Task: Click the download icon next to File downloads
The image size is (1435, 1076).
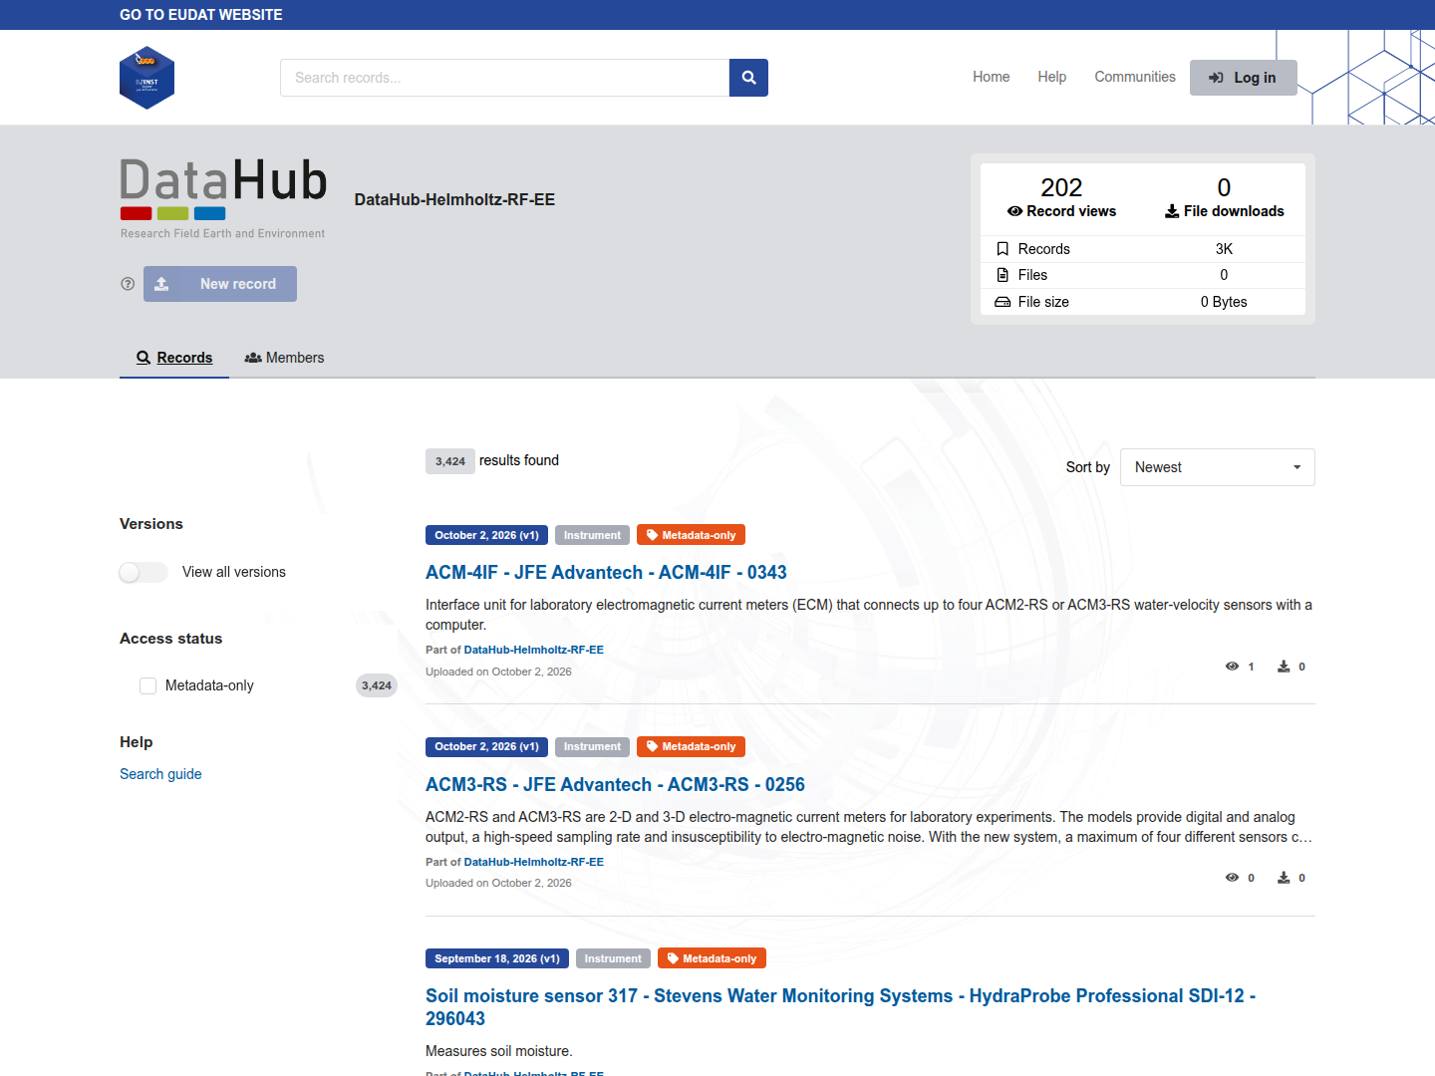Action: click(x=1172, y=211)
